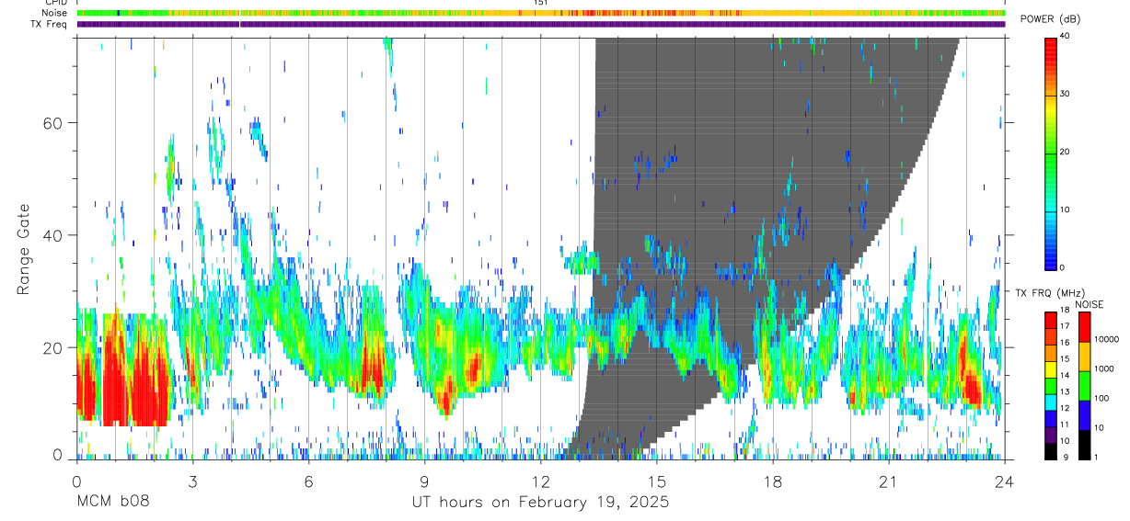The height and width of the screenshot is (521, 1130).
Task: Click the green swatch of the noise legend
Action: tap(1084, 386)
